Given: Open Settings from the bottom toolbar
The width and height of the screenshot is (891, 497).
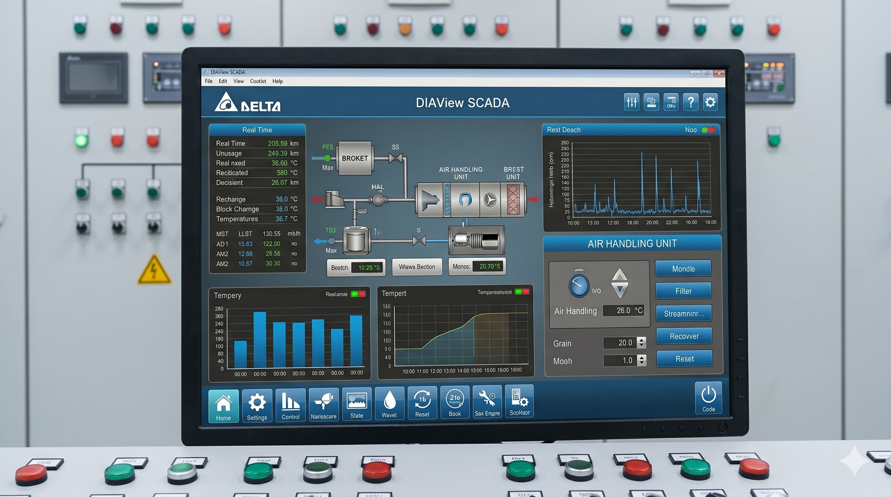Looking at the screenshot, I should 257,405.
